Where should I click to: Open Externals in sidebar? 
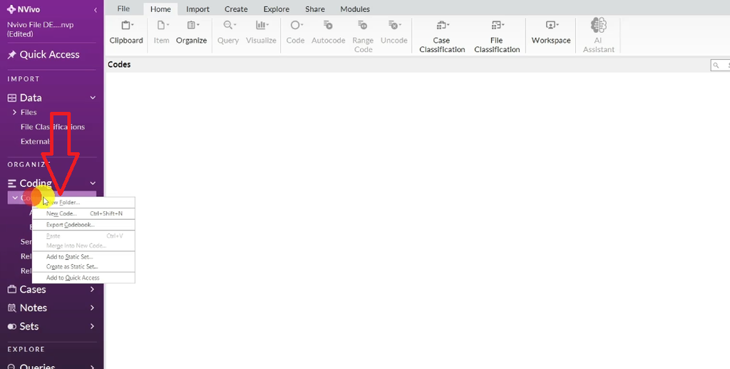(x=36, y=141)
